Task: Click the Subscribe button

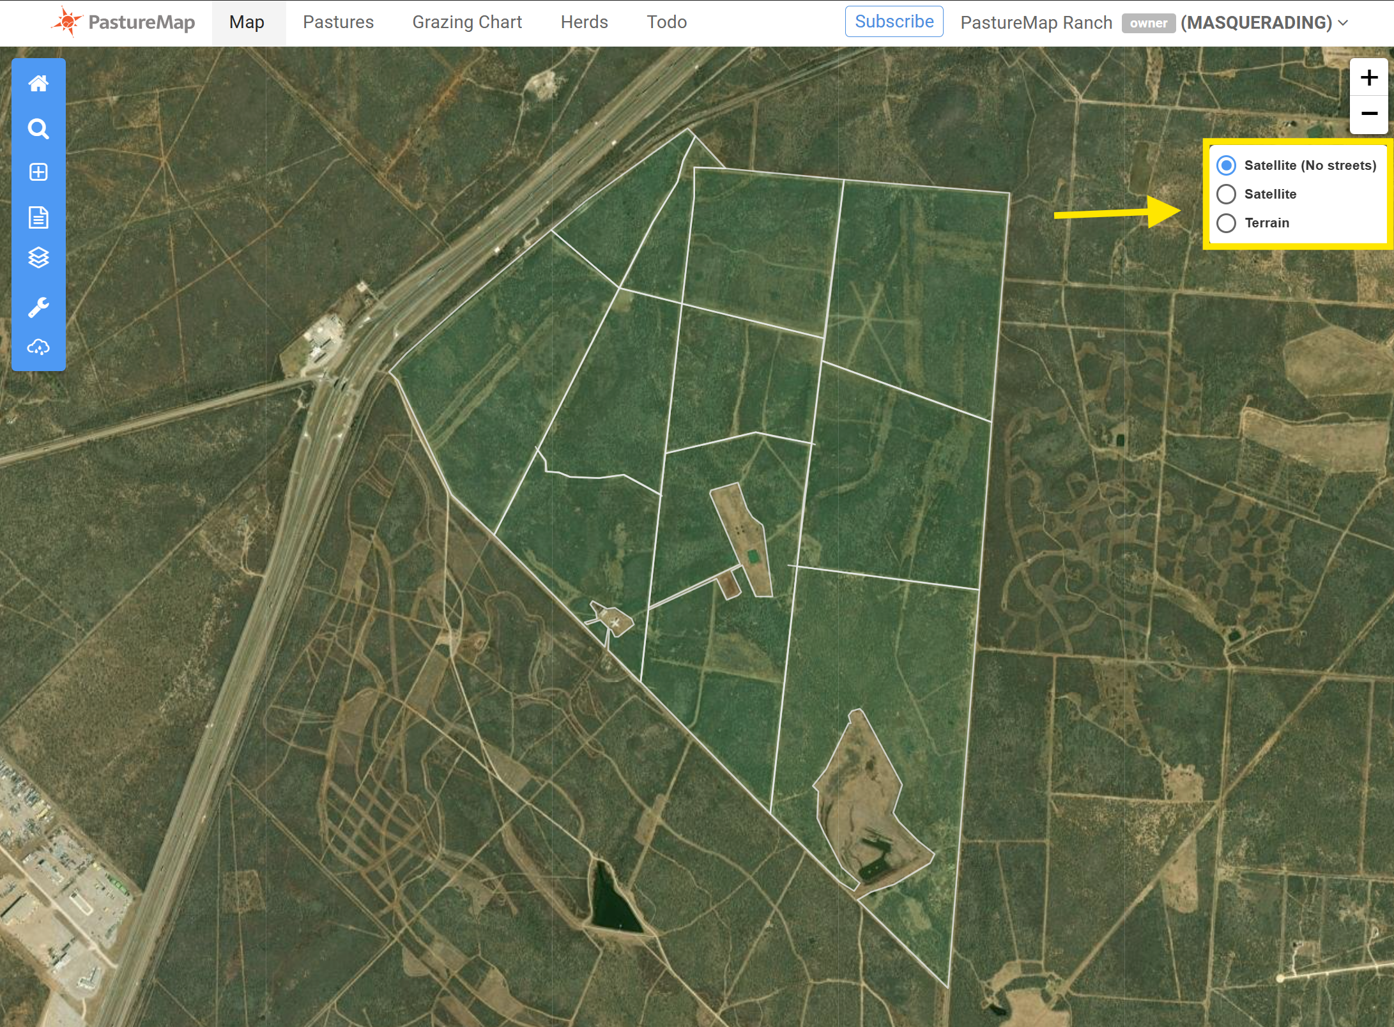Action: 894,22
